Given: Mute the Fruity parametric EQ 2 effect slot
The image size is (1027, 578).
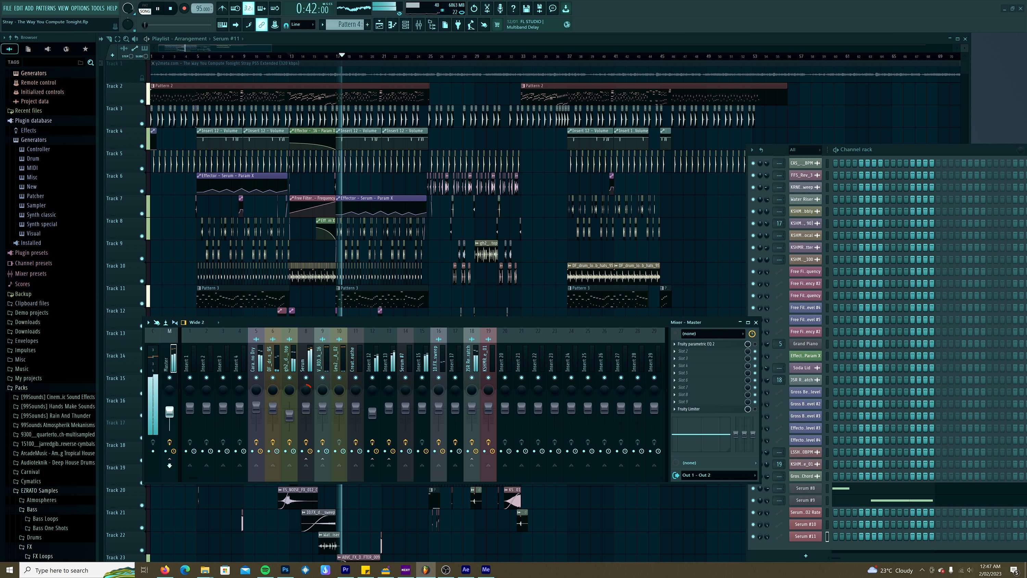Looking at the screenshot, I should point(755,344).
